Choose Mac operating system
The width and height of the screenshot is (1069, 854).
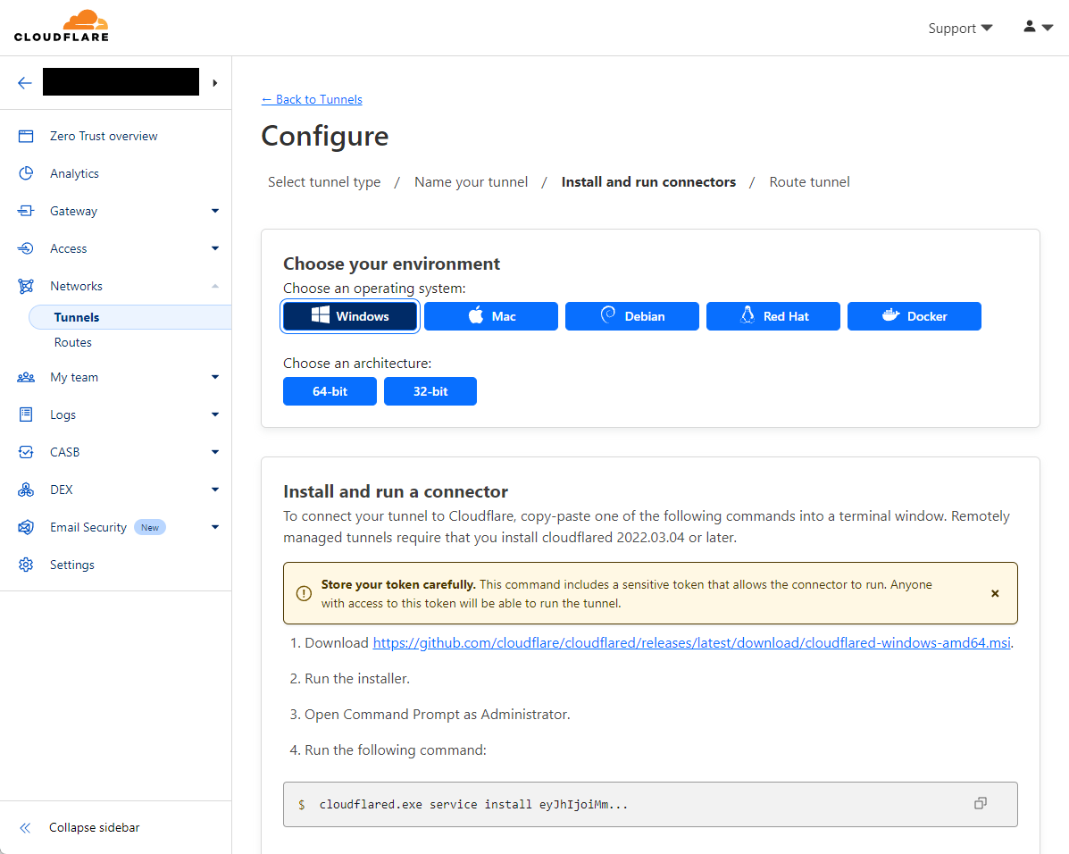pyautogui.click(x=491, y=316)
